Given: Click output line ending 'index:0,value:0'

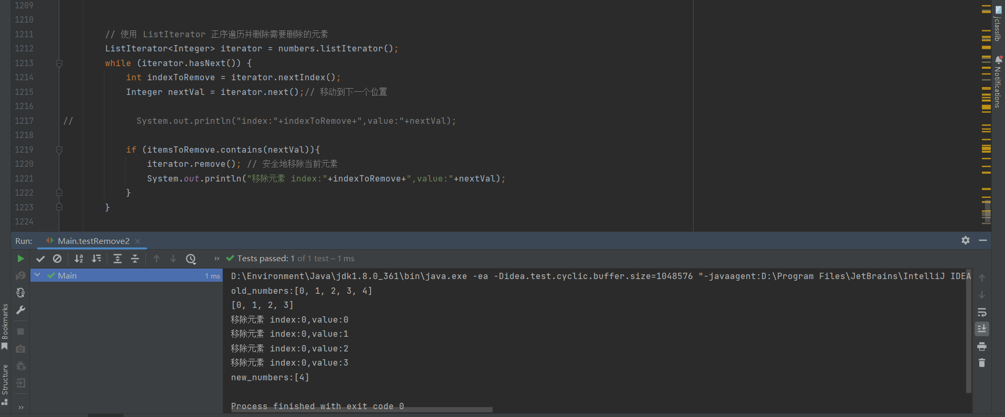Looking at the screenshot, I should [289, 319].
